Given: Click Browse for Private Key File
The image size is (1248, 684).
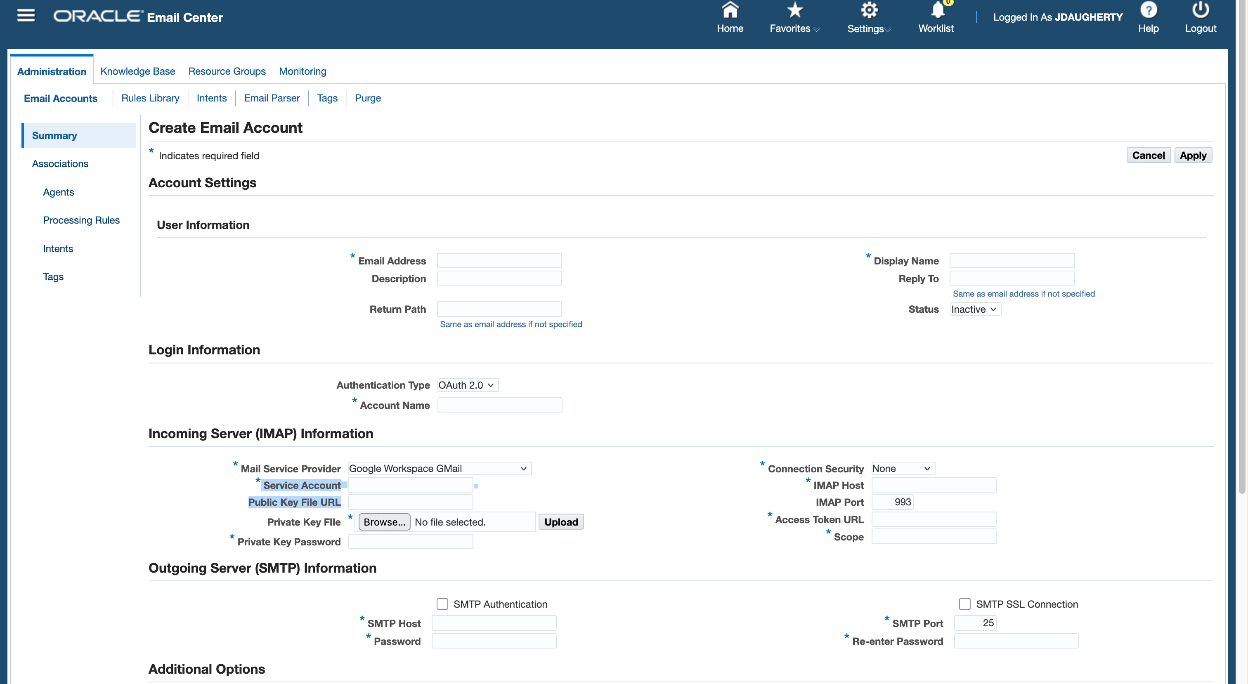Looking at the screenshot, I should tap(384, 522).
